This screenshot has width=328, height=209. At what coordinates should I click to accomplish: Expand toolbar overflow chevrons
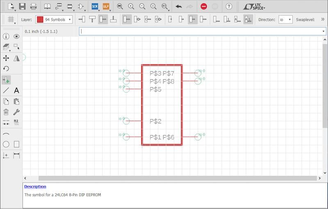[323, 19]
